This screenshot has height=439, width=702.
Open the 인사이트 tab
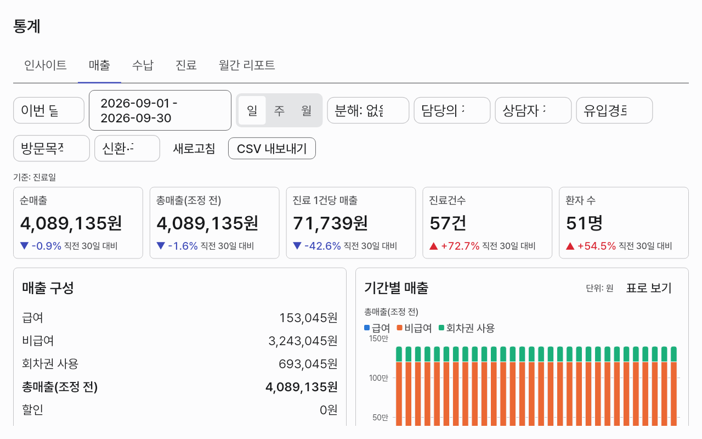(46, 65)
